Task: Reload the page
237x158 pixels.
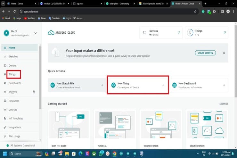Action: point(14,12)
